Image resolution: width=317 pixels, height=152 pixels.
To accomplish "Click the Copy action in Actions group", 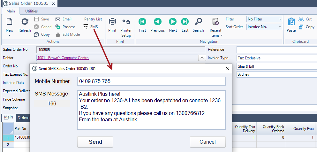I will click(42, 34).
